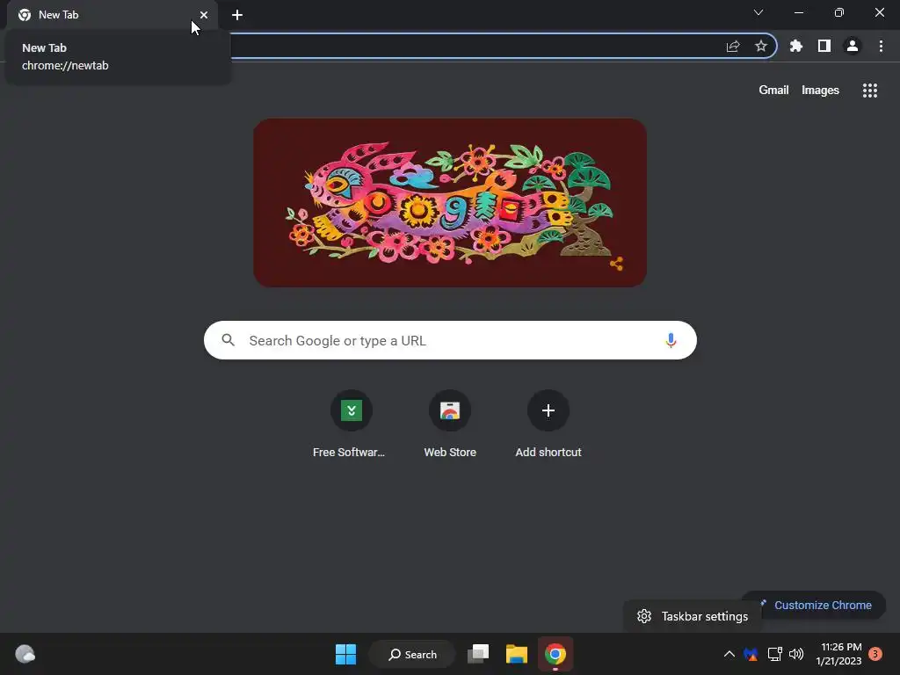Open the Extensions puzzle icon
Image resolution: width=900 pixels, height=675 pixels.
pos(795,46)
